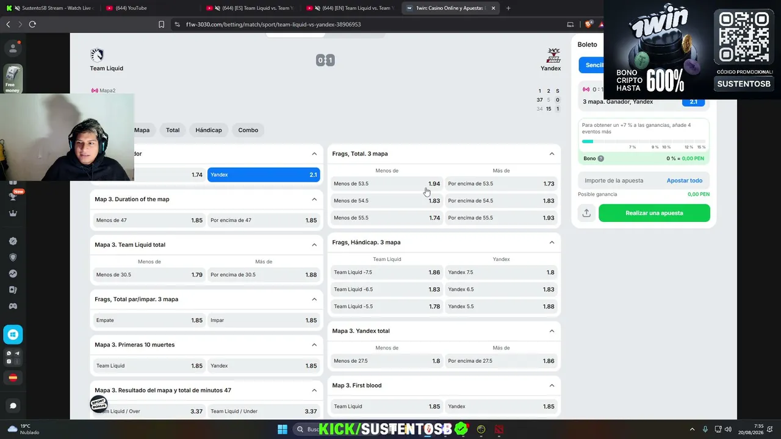Select Team Liquid -7.5 handicap odds
The width and height of the screenshot is (781, 439).
[387, 273]
